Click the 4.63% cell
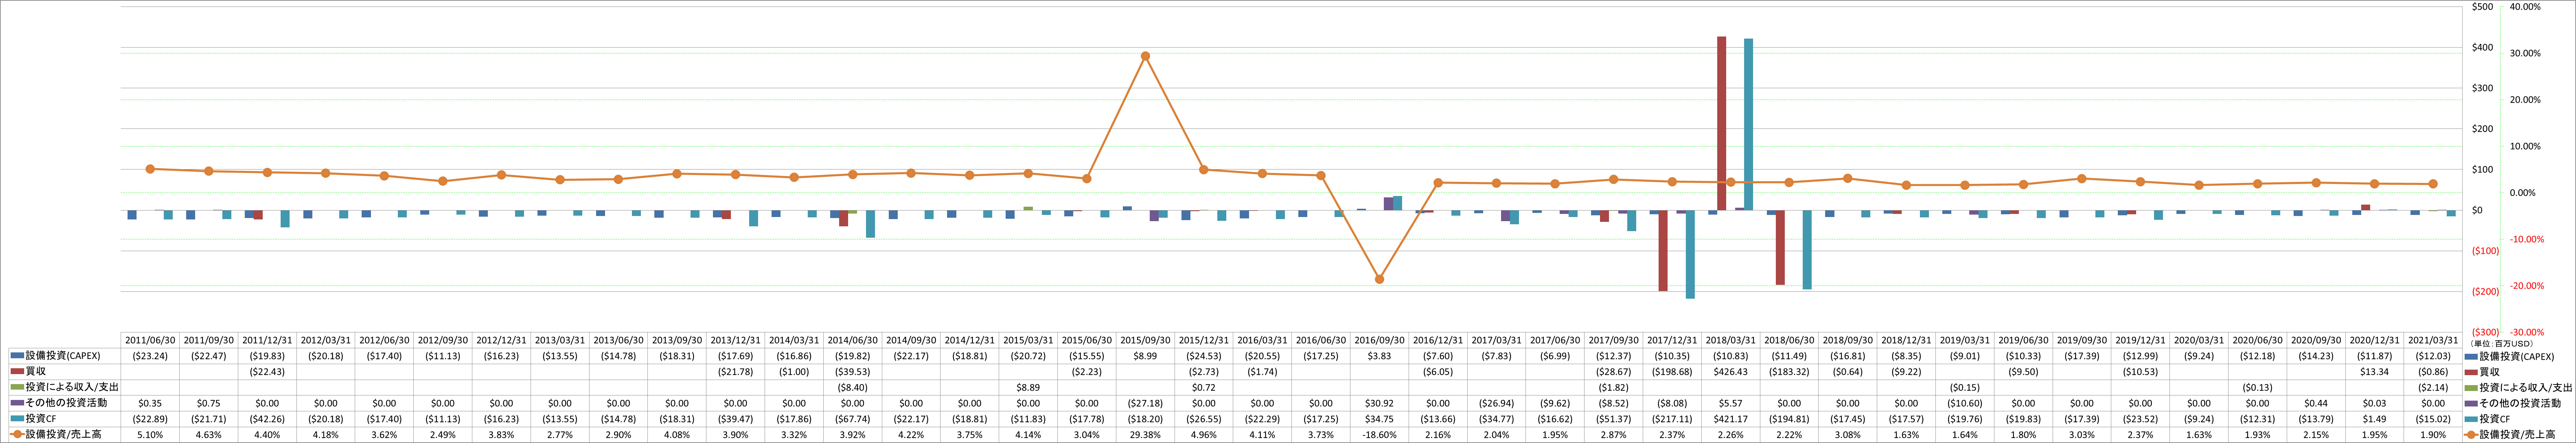 click(209, 435)
